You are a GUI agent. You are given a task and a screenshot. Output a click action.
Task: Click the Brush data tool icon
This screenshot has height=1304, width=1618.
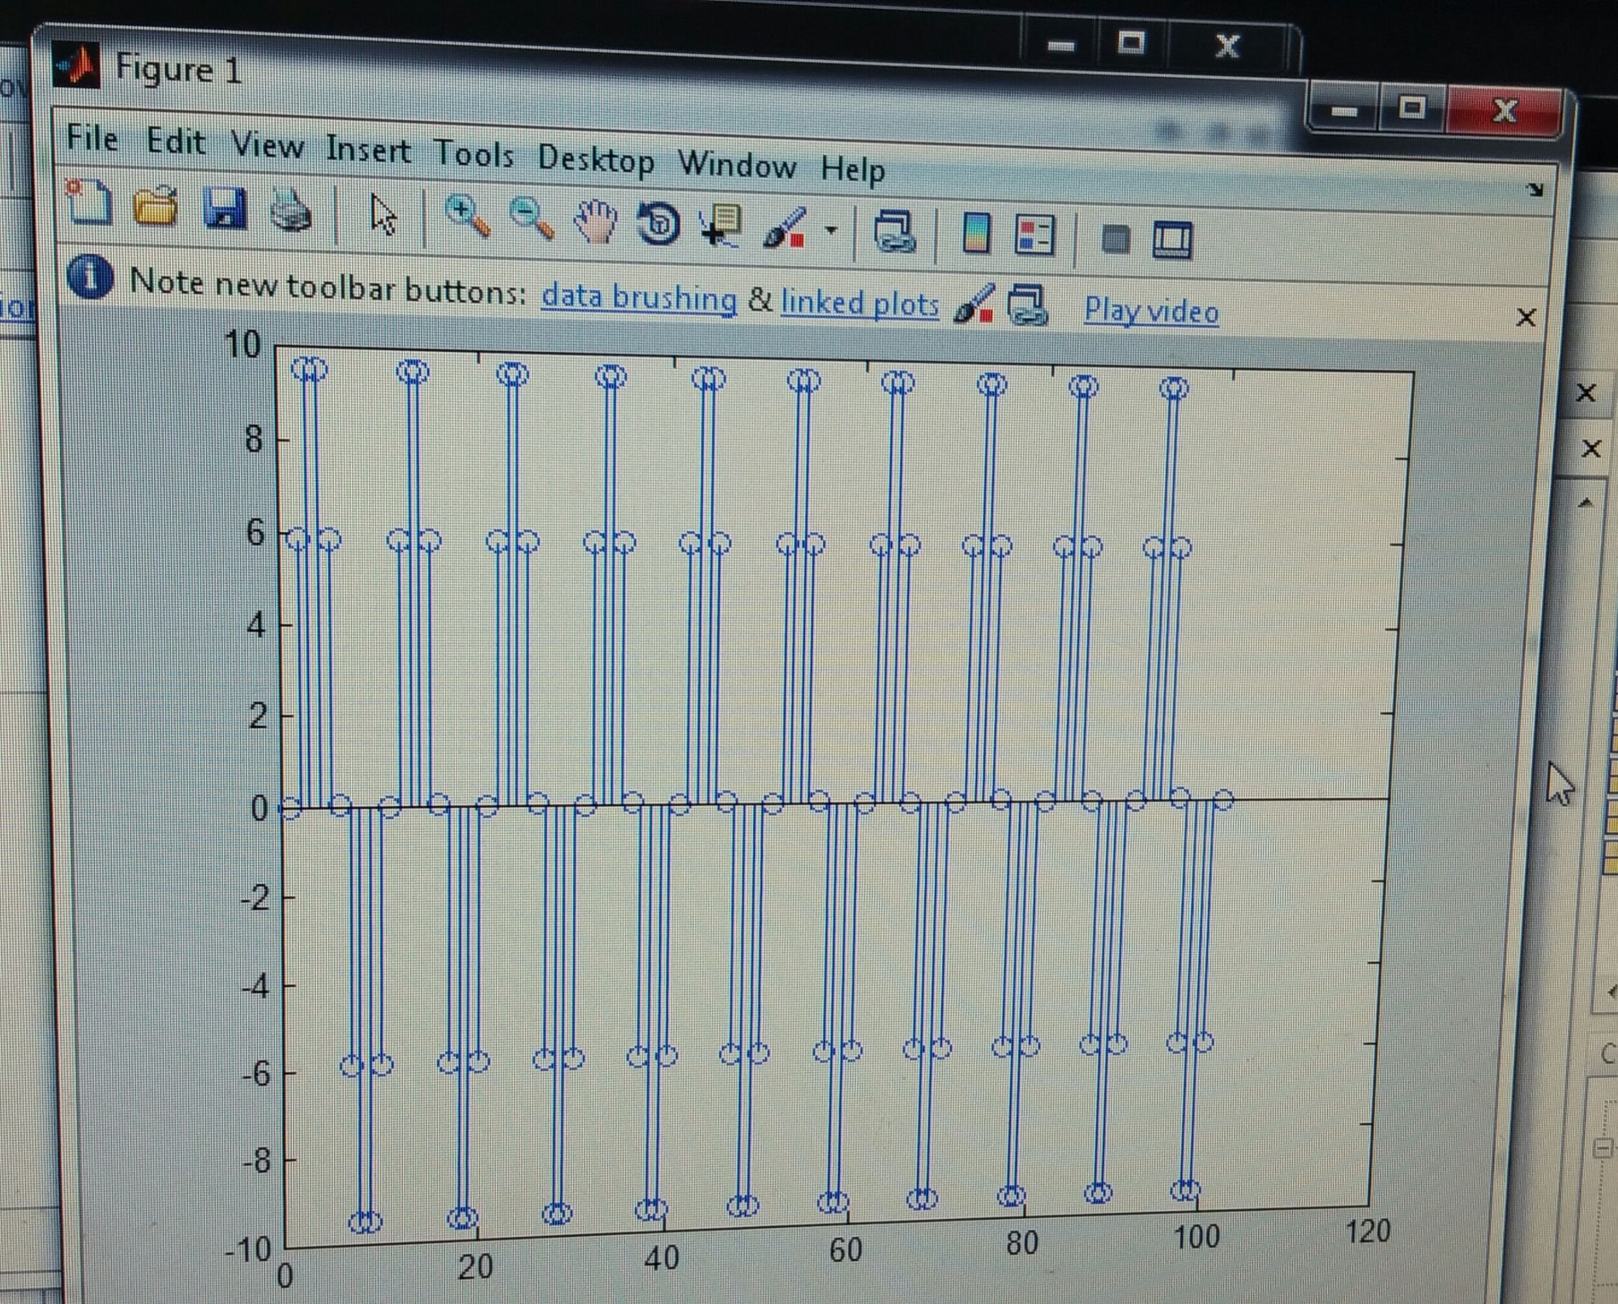[784, 229]
